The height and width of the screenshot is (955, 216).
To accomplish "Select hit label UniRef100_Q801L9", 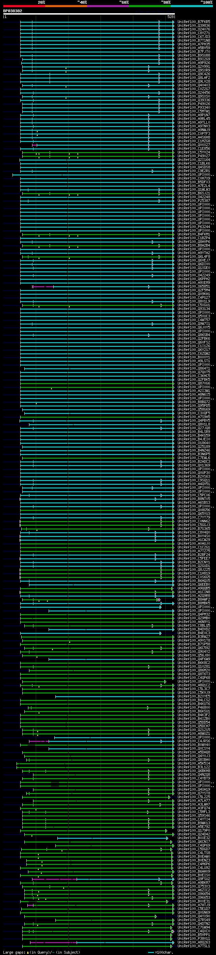I will [194, 302].
